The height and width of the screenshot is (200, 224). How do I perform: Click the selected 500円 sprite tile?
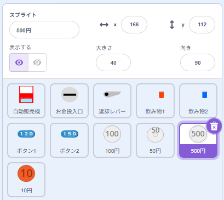click(198, 140)
